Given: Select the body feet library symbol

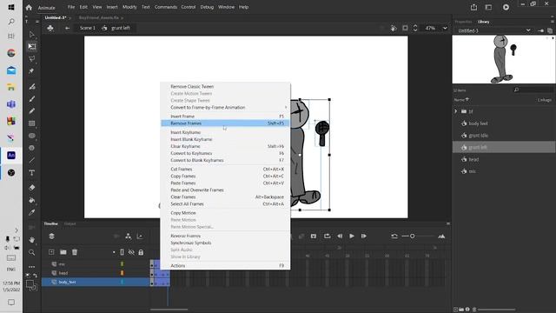Looking at the screenshot, I should point(478,123).
